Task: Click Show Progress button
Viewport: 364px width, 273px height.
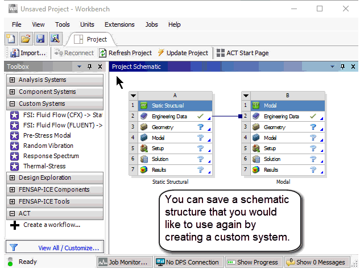Action: click(x=254, y=262)
